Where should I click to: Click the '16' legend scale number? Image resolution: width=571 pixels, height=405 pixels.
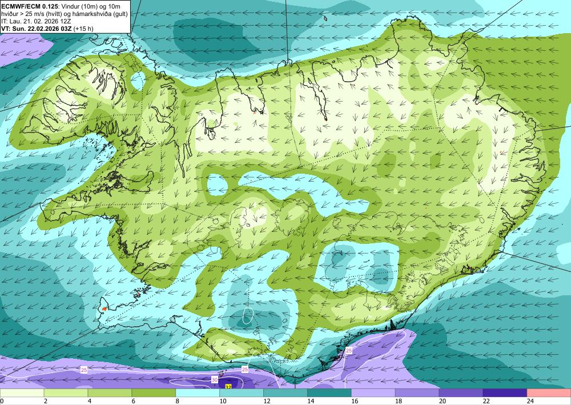355,401
